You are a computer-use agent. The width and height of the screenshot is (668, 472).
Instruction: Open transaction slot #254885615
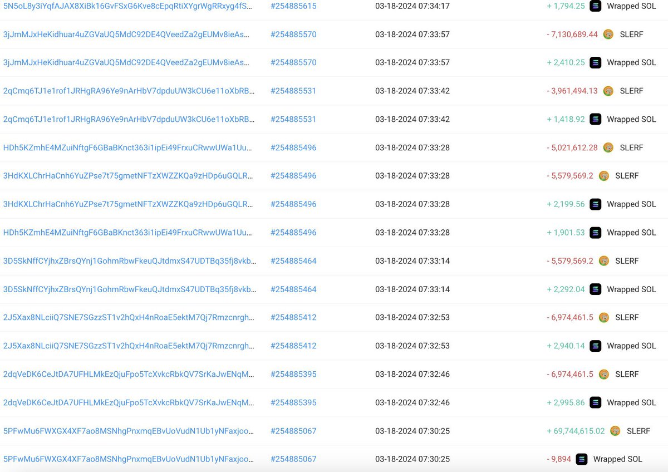(x=293, y=6)
